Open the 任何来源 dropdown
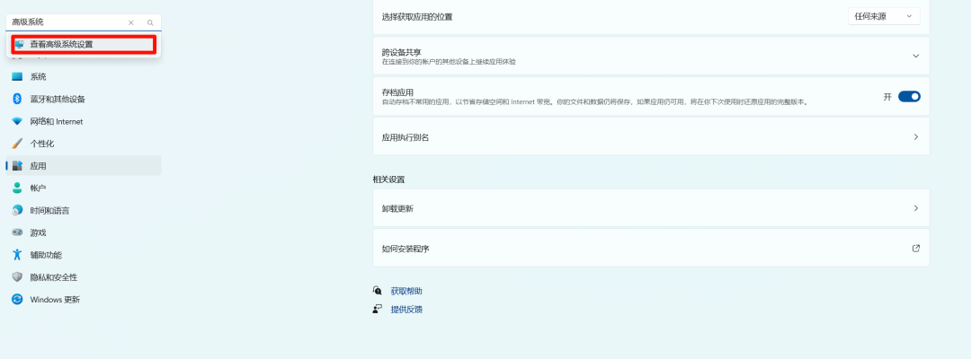 [884, 17]
